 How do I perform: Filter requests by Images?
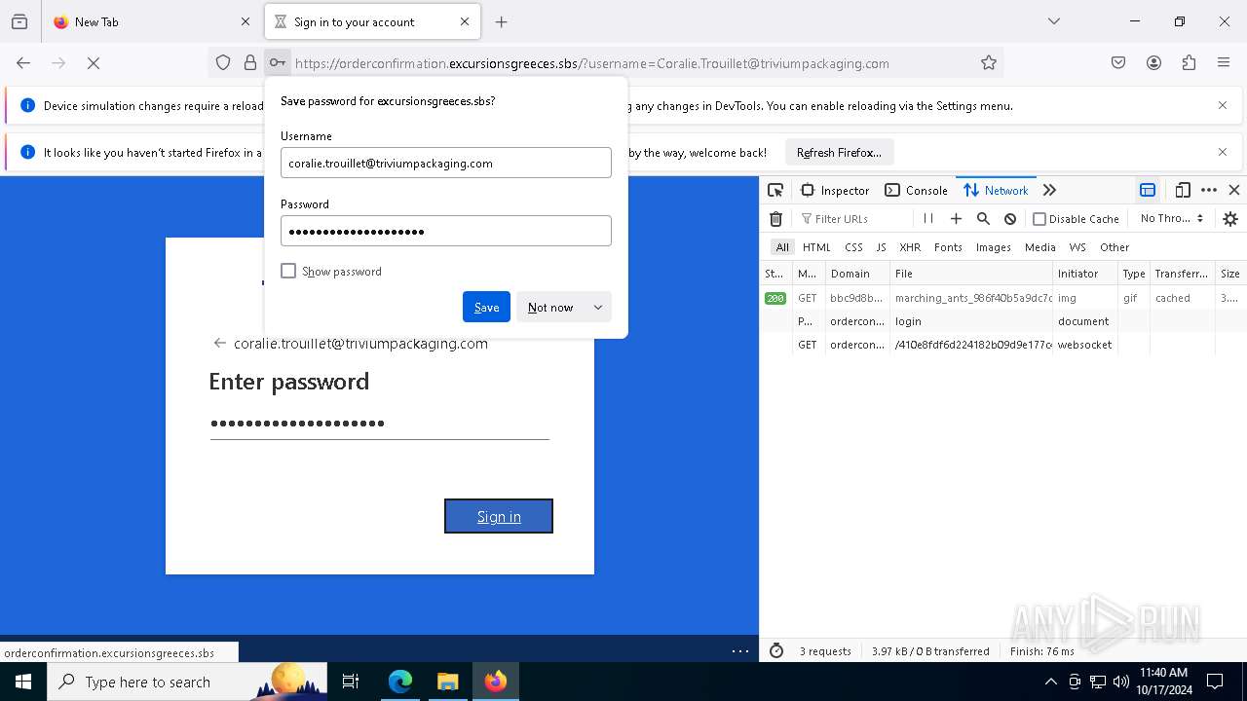[994, 247]
